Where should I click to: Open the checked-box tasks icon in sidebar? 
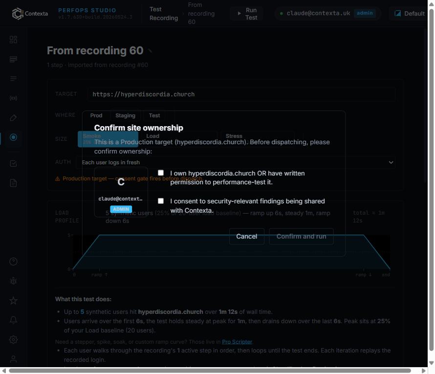(13, 164)
